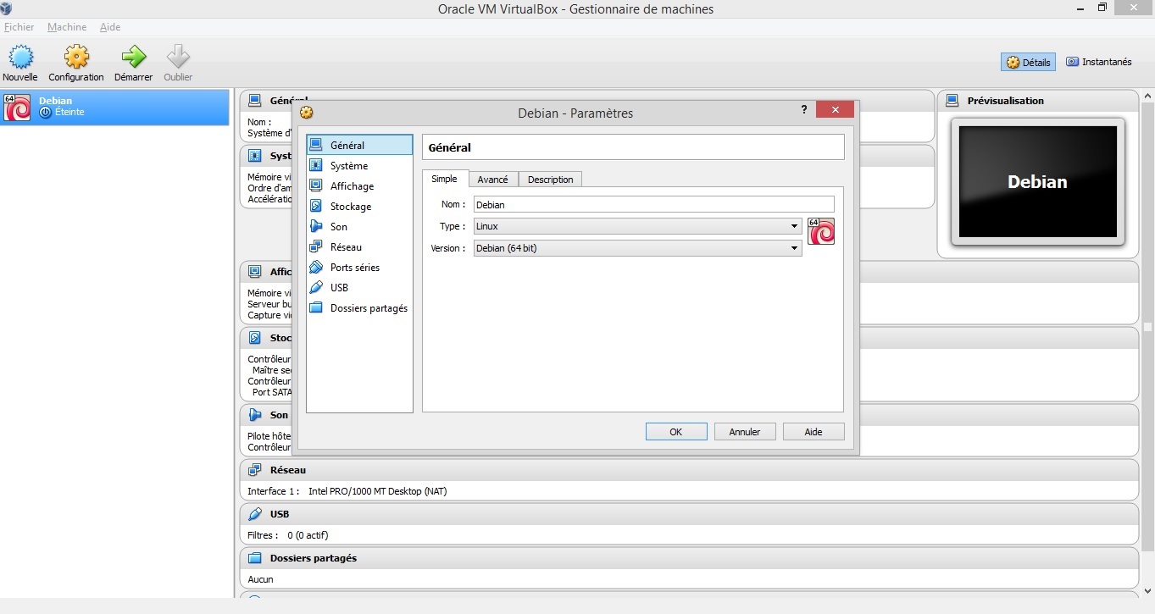Image resolution: width=1155 pixels, height=614 pixels.
Task: Open Son settings category
Action: coord(359,227)
